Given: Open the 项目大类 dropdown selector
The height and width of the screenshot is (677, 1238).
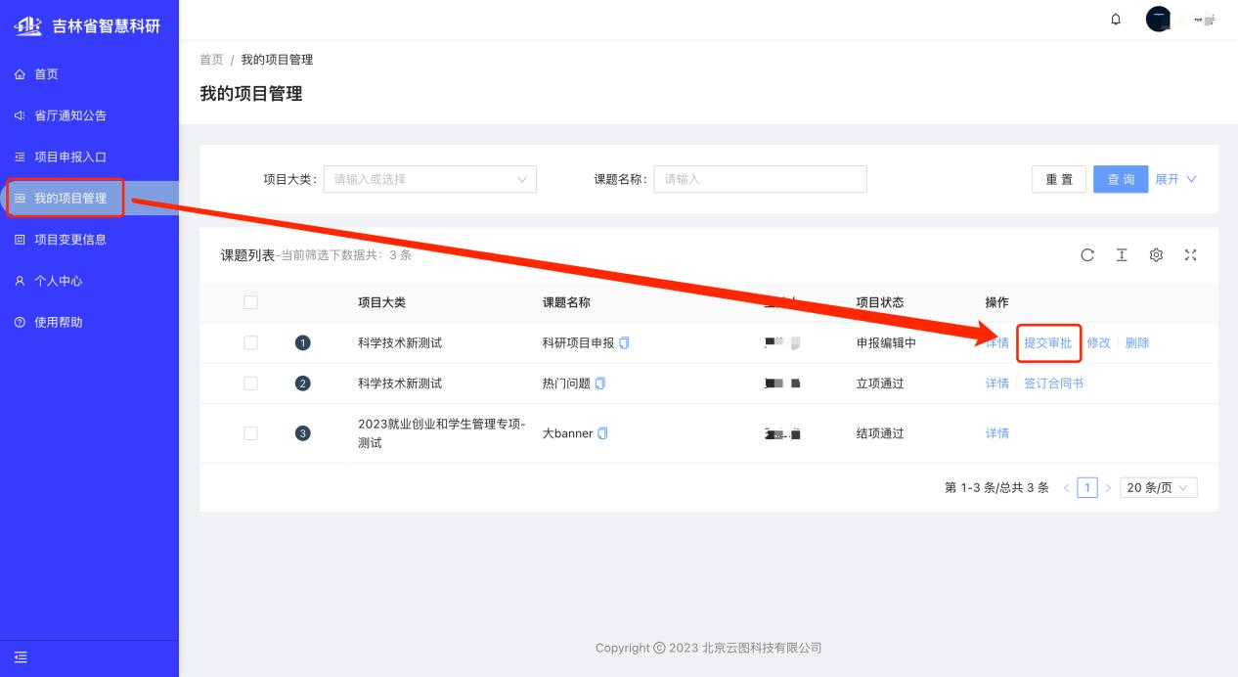Looking at the screenshot, I should (429, 179).
